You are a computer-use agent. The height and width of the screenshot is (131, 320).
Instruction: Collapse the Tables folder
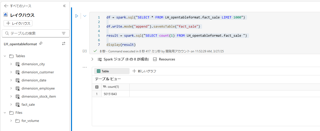5,56
